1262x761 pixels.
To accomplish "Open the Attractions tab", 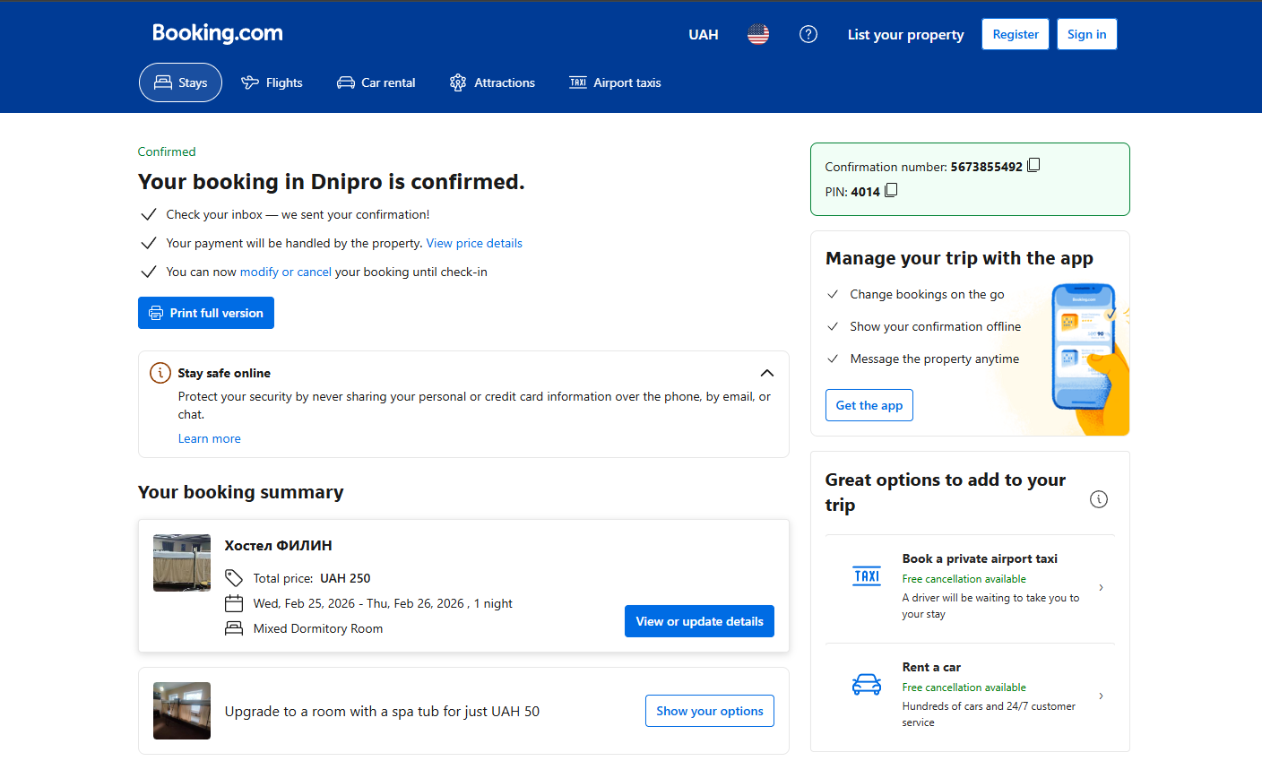I will pyautogui.click(x=492, y=82).
